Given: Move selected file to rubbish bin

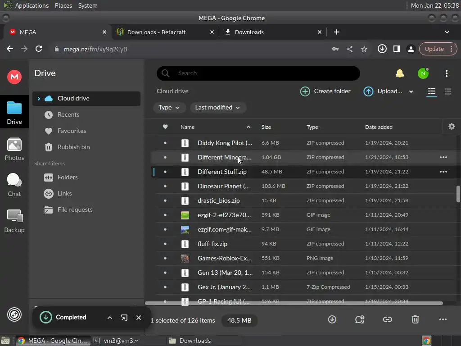Looking at the screenshot, I should coord(415,319).
